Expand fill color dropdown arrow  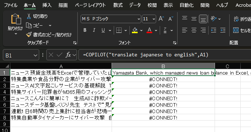click(x=141, y=30)
